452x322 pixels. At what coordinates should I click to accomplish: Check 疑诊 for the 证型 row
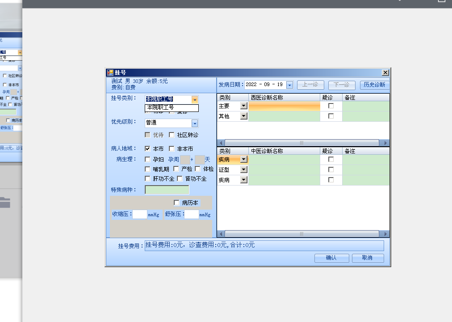(331, 169)
